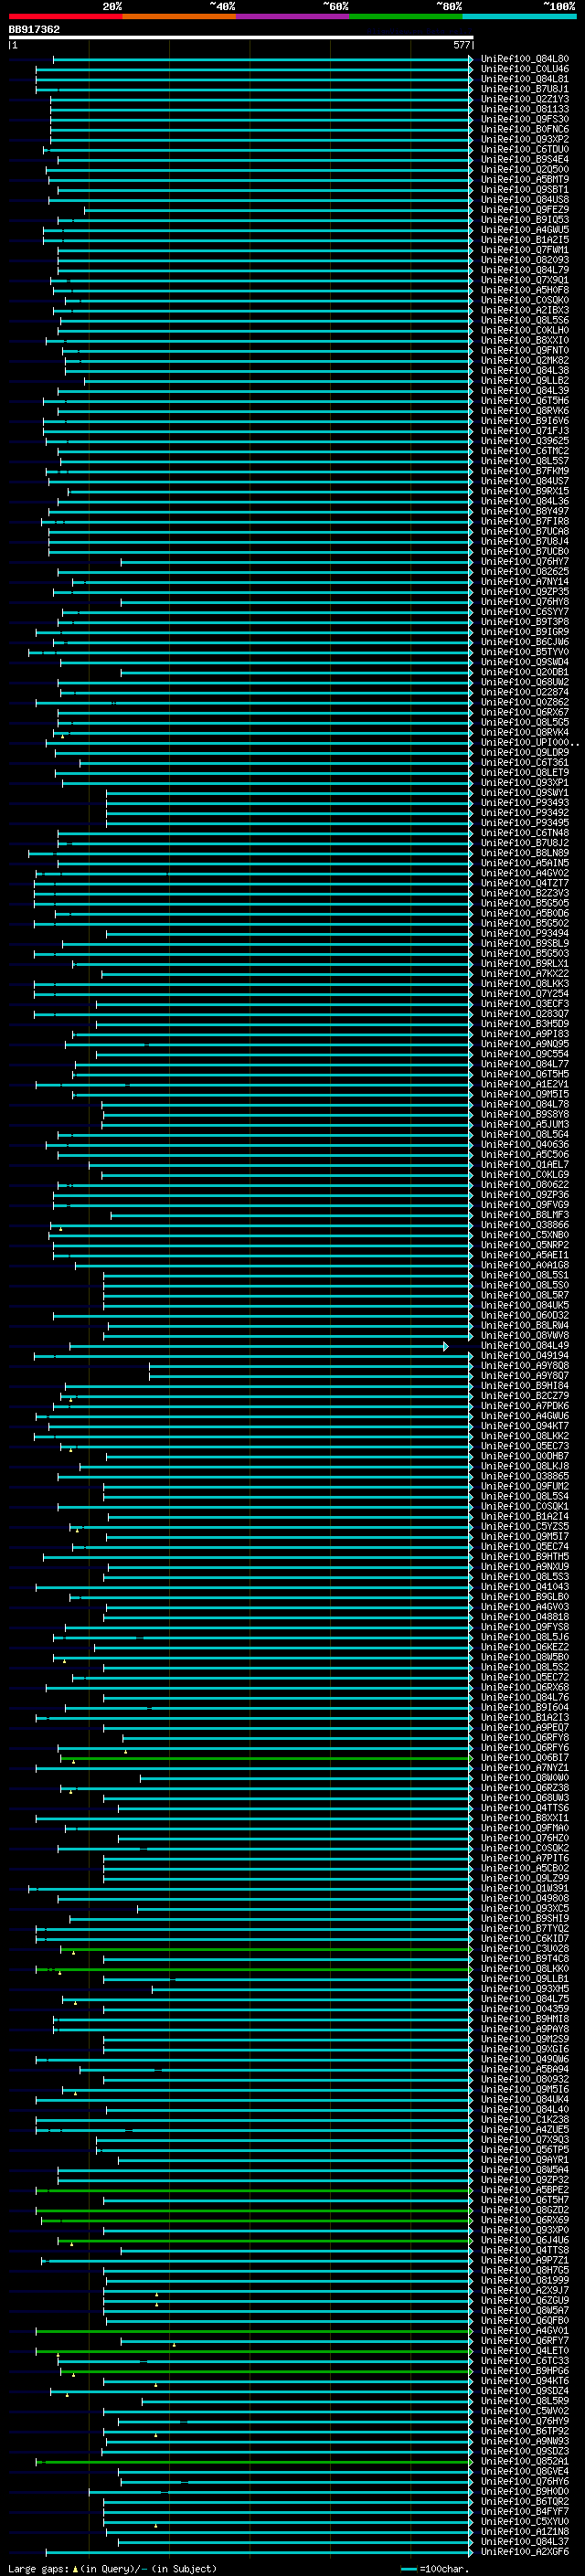Select label UniRef100_Q8L5S6
This screenshot has width=585, height=2576.
pyautogui.click(x=525, y=320)
